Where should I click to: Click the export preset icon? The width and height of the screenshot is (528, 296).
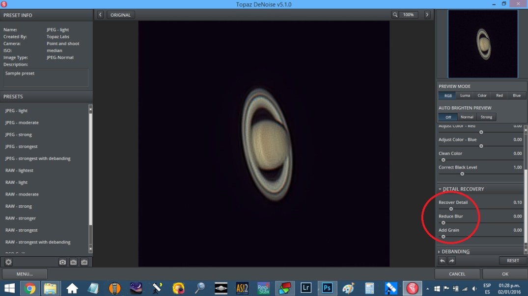point(84,262)
